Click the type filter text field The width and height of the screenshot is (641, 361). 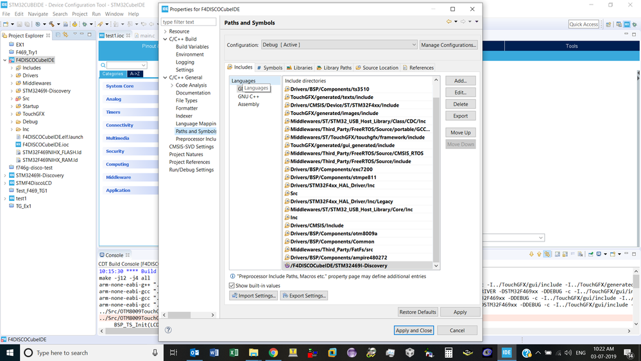coord(189,22)
